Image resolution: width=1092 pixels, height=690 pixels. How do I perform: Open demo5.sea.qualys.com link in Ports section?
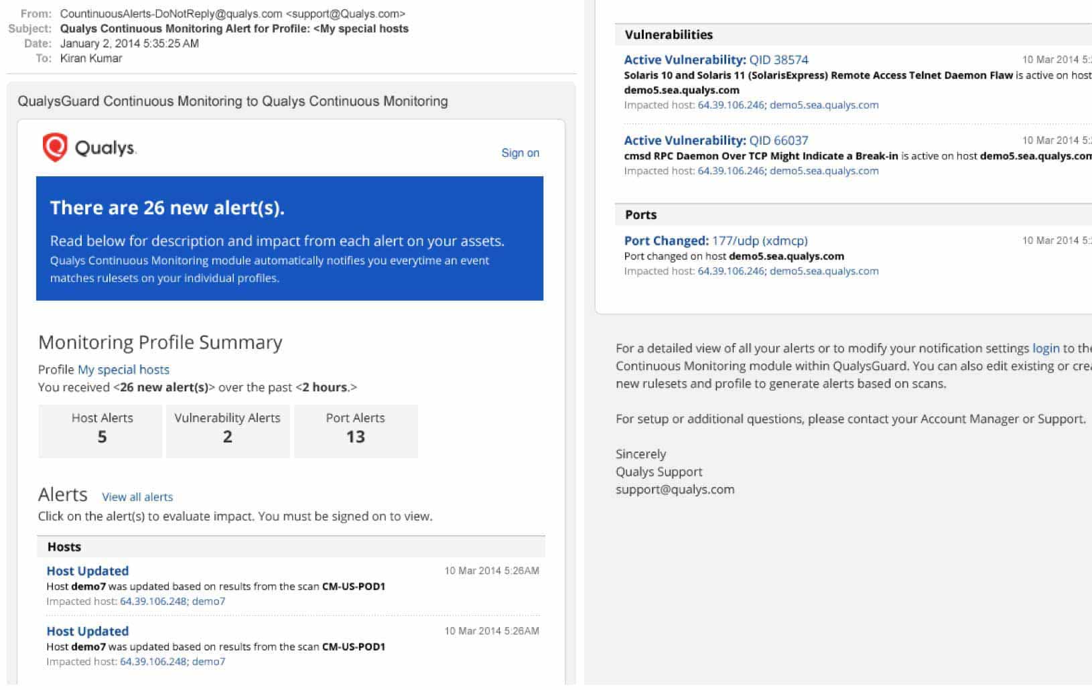coord(825,271)
